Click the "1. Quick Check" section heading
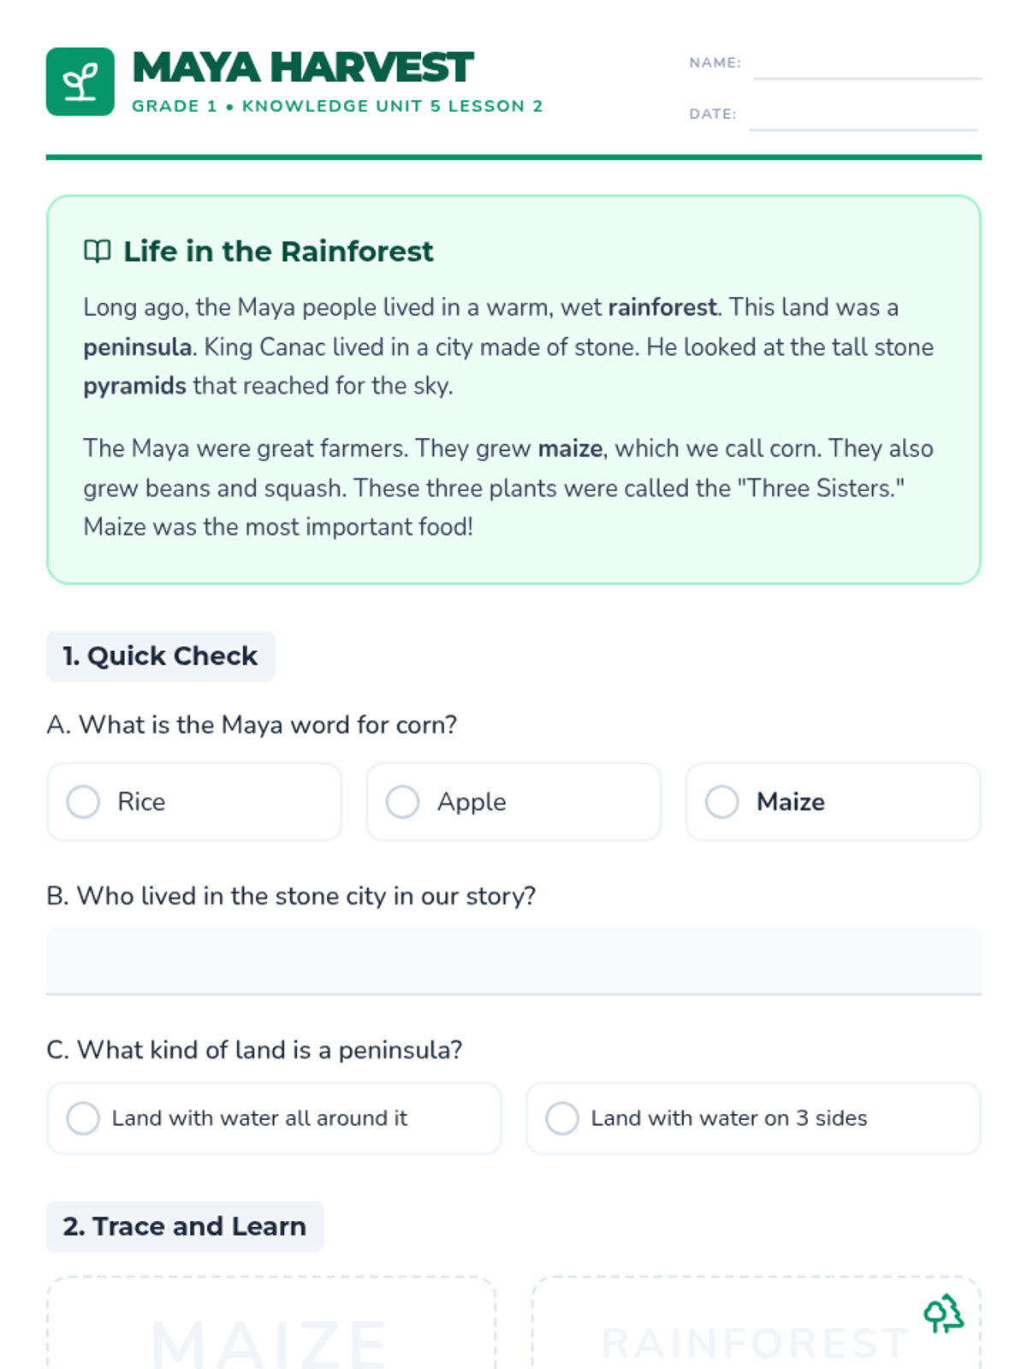 coord(160,656)
